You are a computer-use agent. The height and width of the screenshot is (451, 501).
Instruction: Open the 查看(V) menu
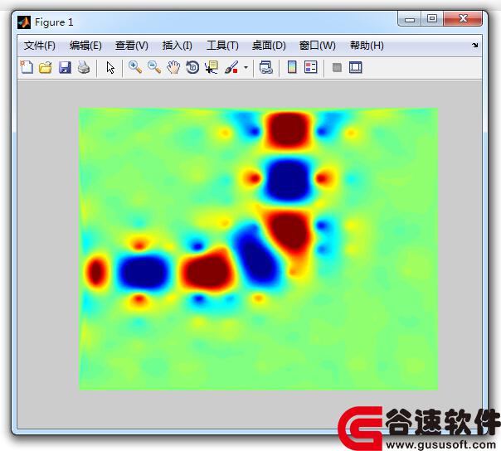[x=132, y=46]
